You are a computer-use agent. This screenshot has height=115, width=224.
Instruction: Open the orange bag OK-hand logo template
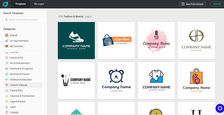click(196, 81)
